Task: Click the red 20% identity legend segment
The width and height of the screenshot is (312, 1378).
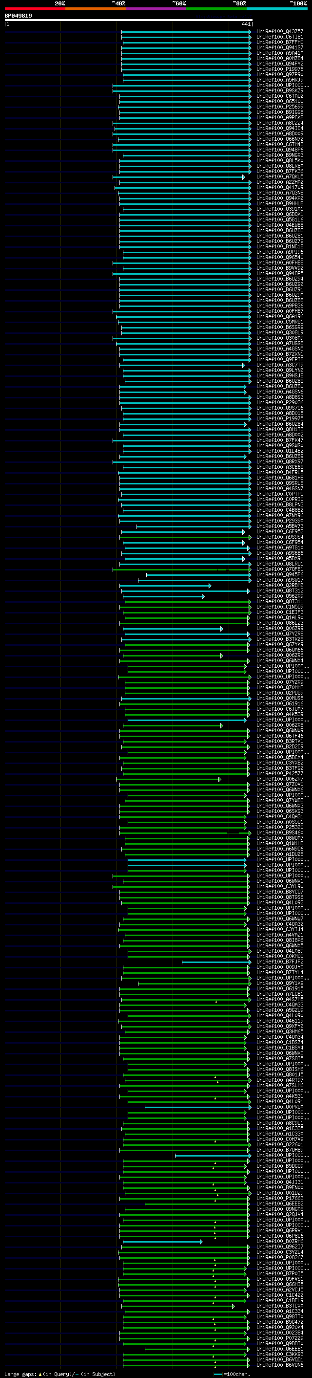Action: tap(35, 9)
